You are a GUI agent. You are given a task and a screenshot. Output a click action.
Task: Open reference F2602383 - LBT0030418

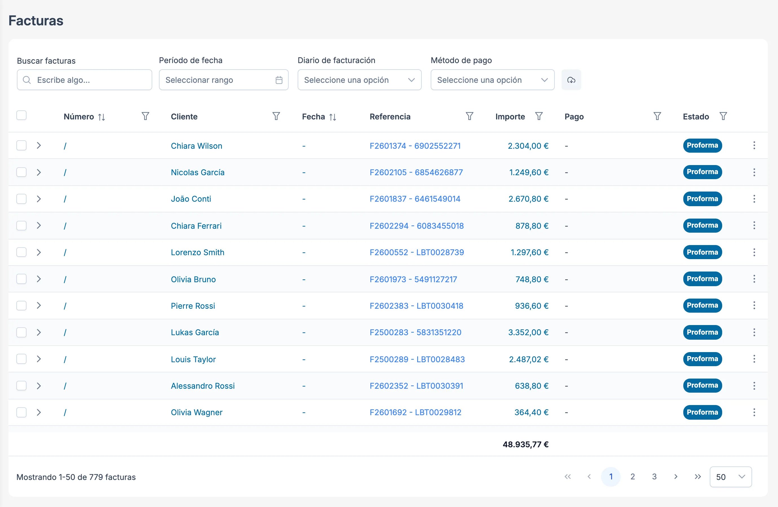[x=416, y=306]
